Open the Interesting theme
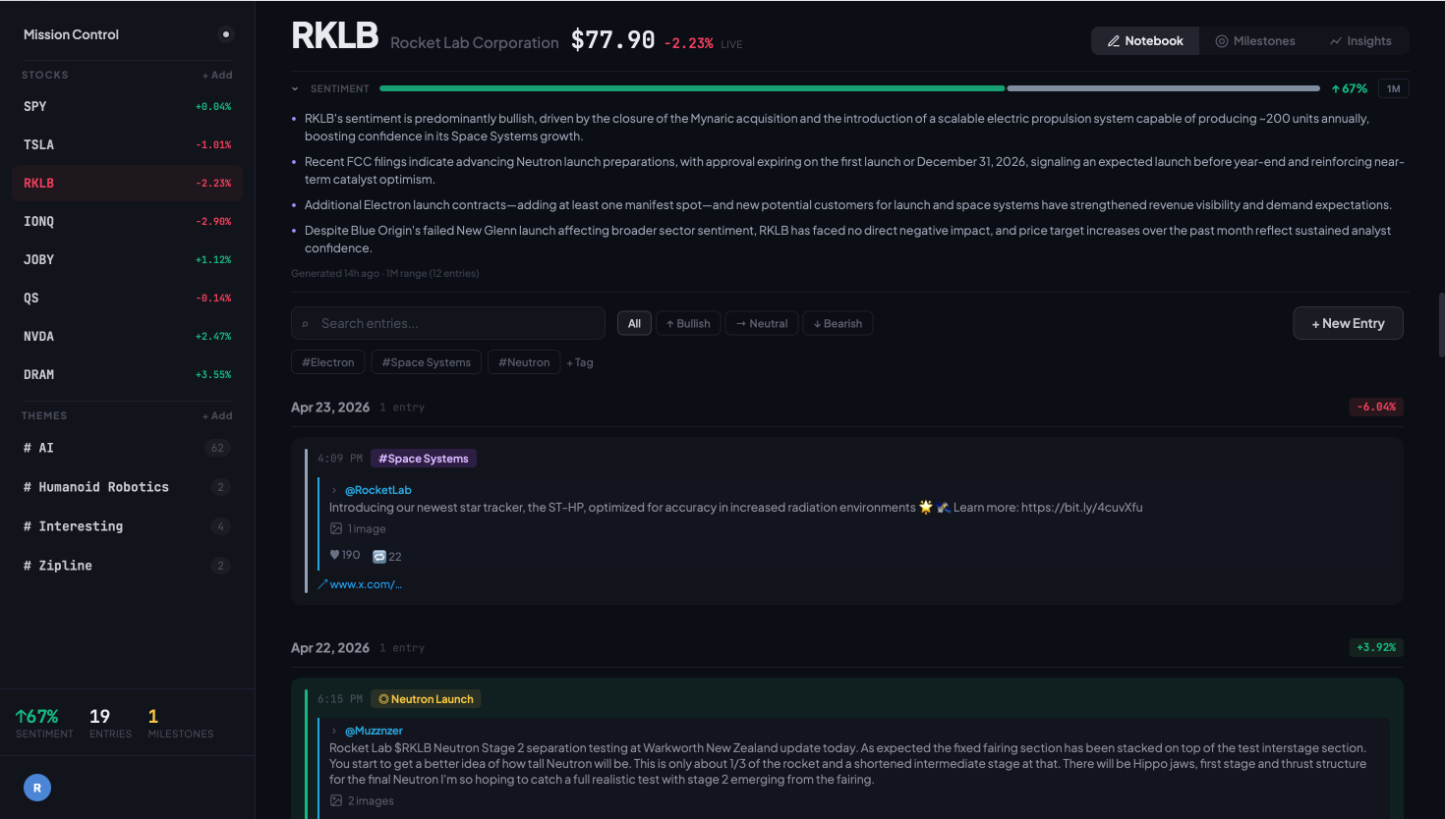The width and height of the screenshot is (1445, 819). 127,526
